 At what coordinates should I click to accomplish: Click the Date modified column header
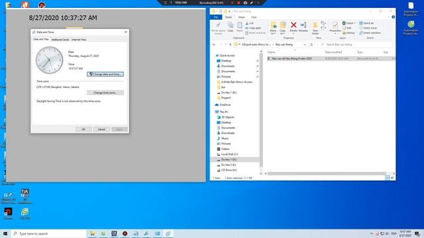333,52
